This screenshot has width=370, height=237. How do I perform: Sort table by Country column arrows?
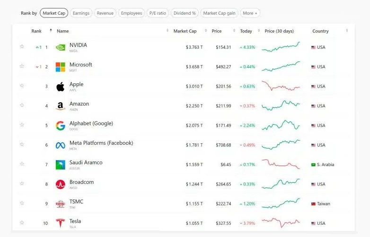(x=347, y=31)
